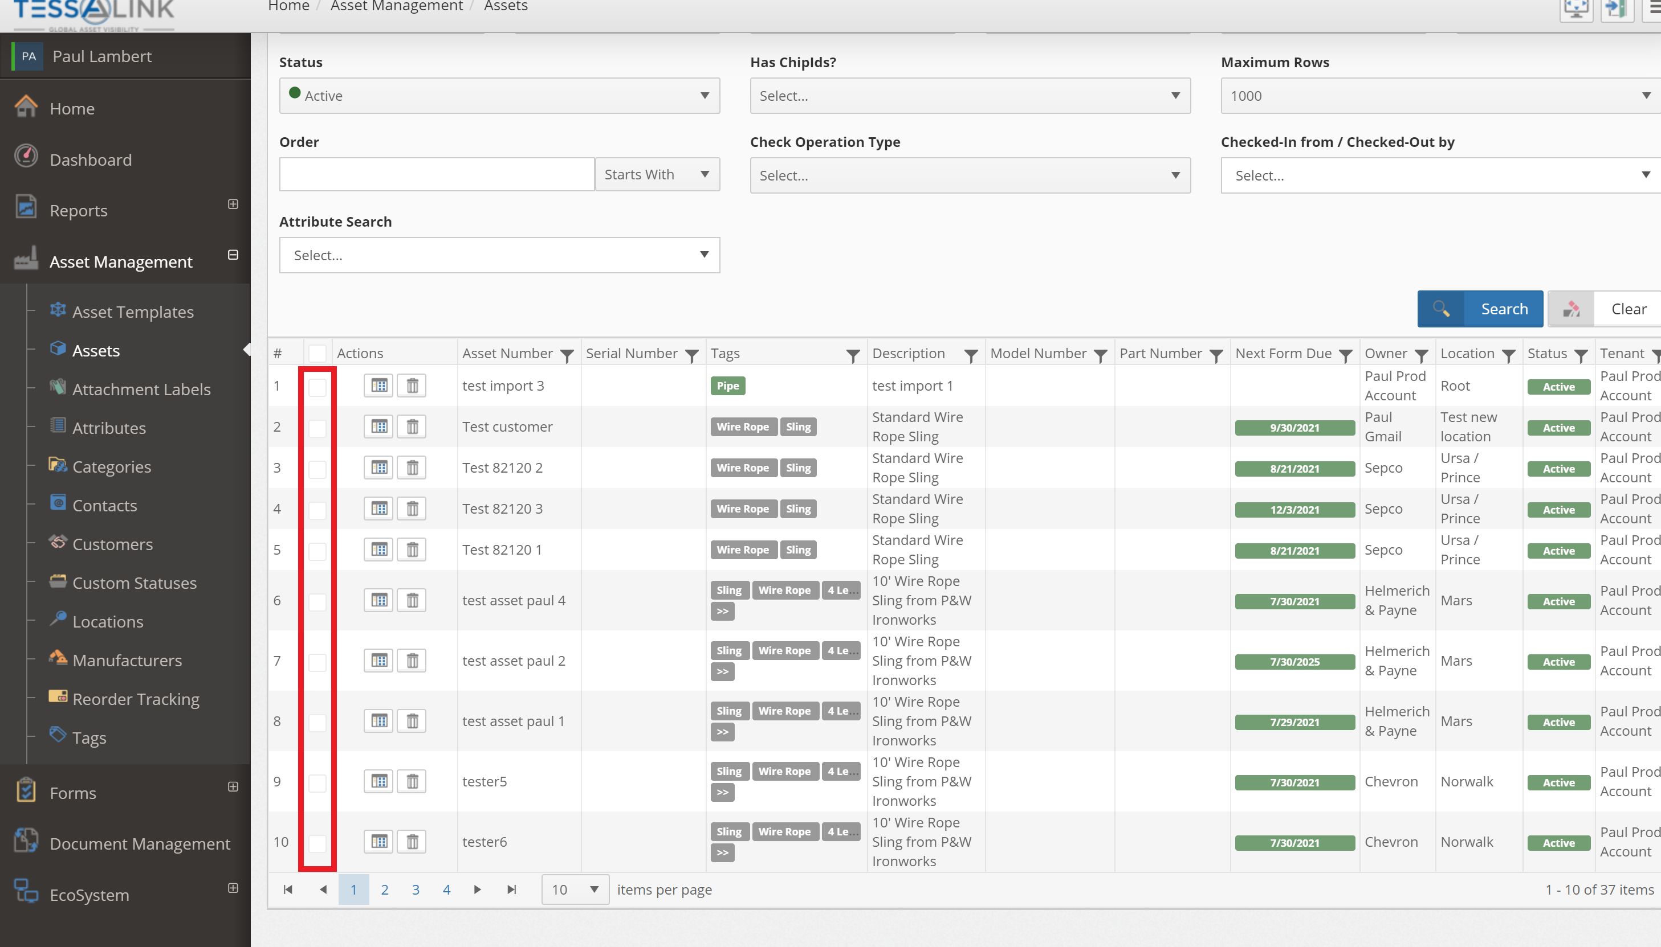Viewport: 1661px width, 947px height.
Task: Click the 9/30/2021 Next Form Due bar
Action: pyautogui.click(x=1294, y=428)
